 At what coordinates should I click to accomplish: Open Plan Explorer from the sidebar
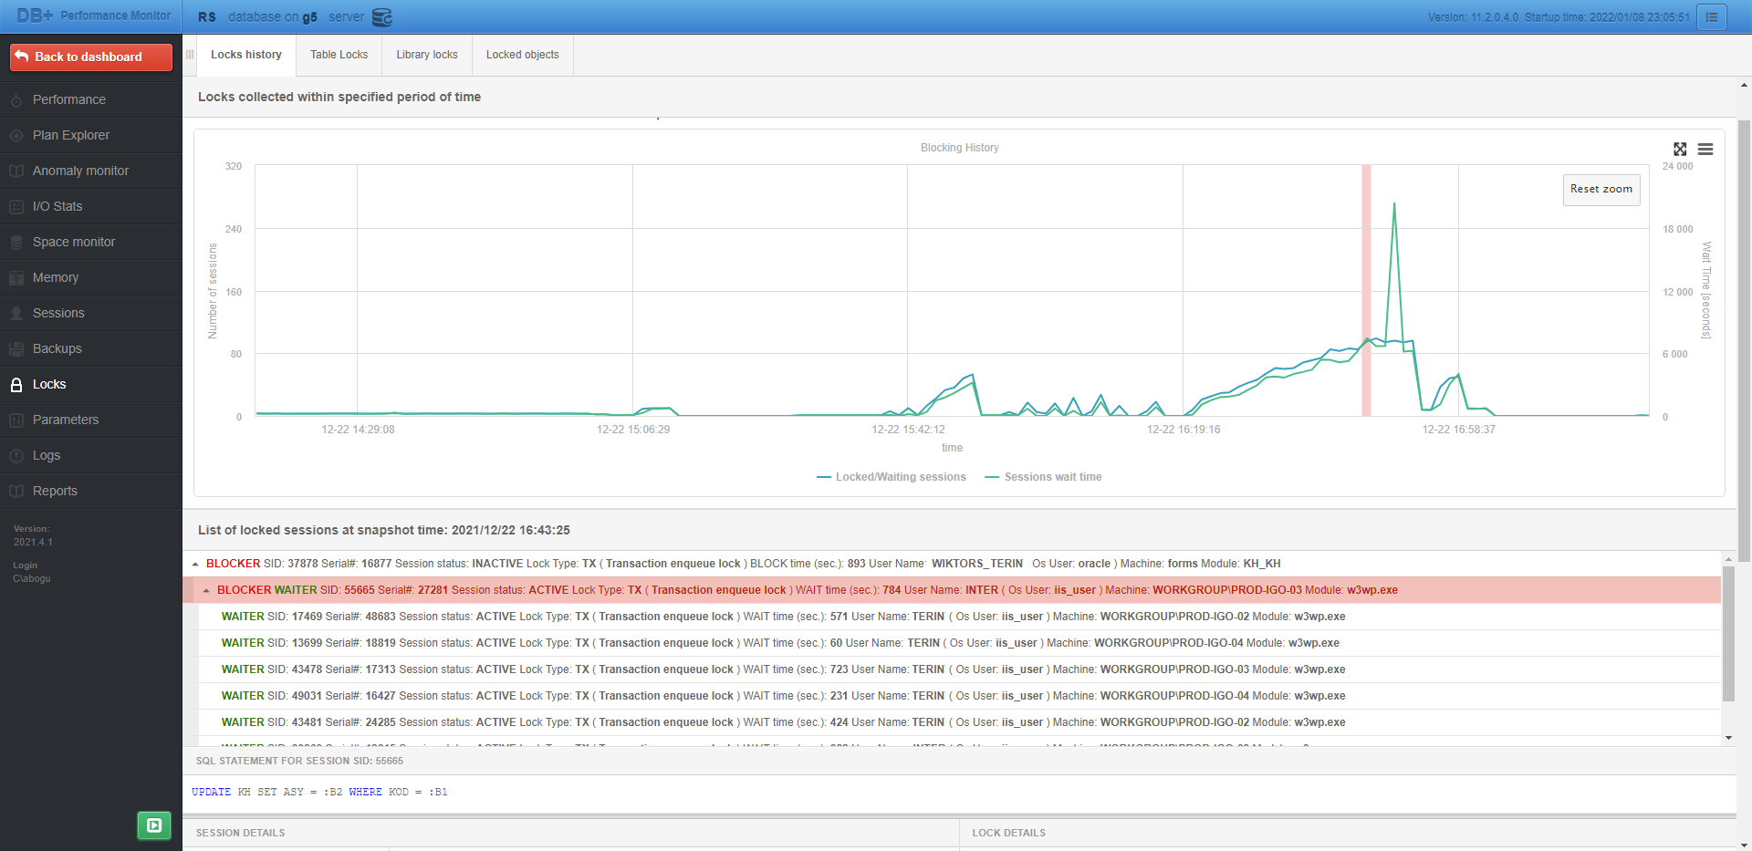(15, 135)
